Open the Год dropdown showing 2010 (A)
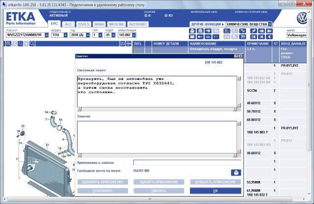The width and height of the screenshot is (314, 204). [x=88, y=35]
